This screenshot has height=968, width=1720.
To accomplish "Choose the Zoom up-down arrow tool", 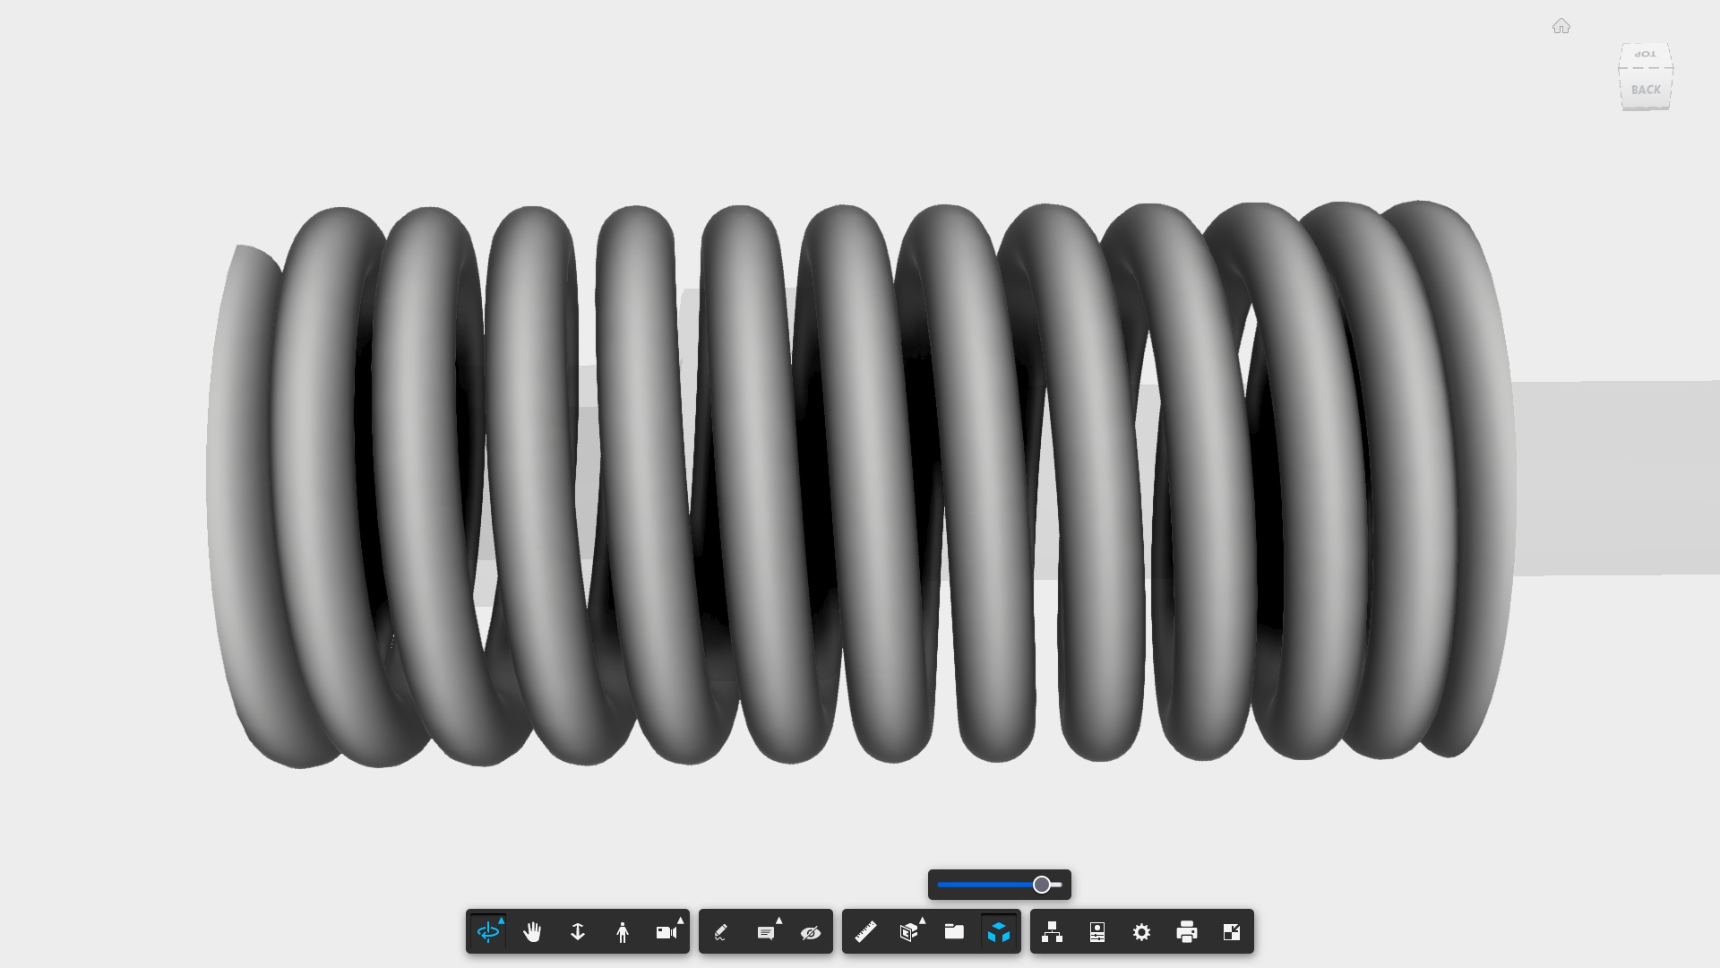I will [578, 932].
